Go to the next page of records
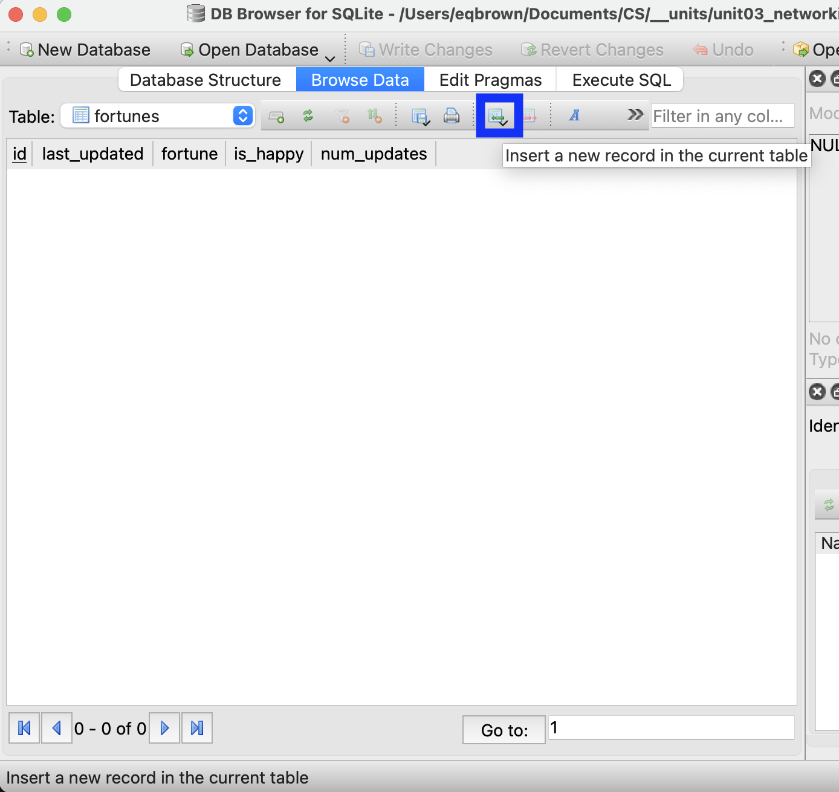Viewport: 839px width, 792px height. (x=164, y=728)
